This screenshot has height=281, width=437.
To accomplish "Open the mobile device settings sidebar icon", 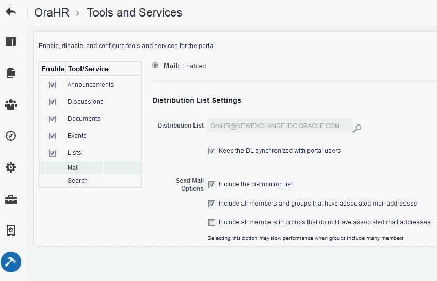I will pos(11,230).
